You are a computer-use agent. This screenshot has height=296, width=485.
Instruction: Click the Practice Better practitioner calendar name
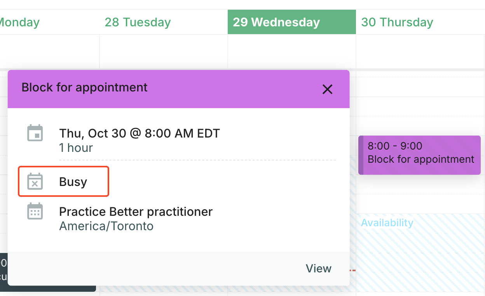(136, 212)
